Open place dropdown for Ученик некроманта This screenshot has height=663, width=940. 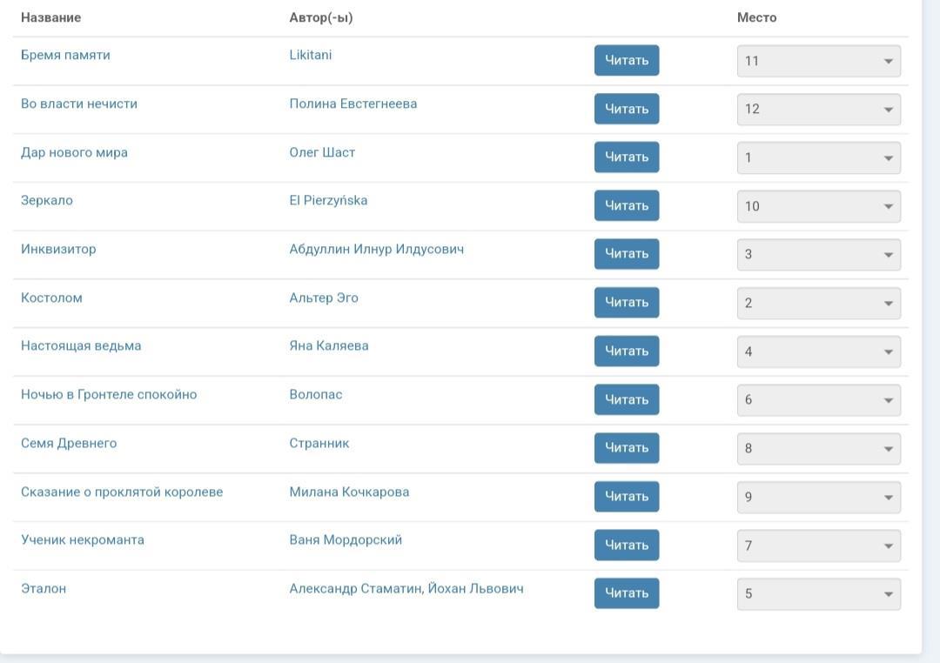click(818, 546)
